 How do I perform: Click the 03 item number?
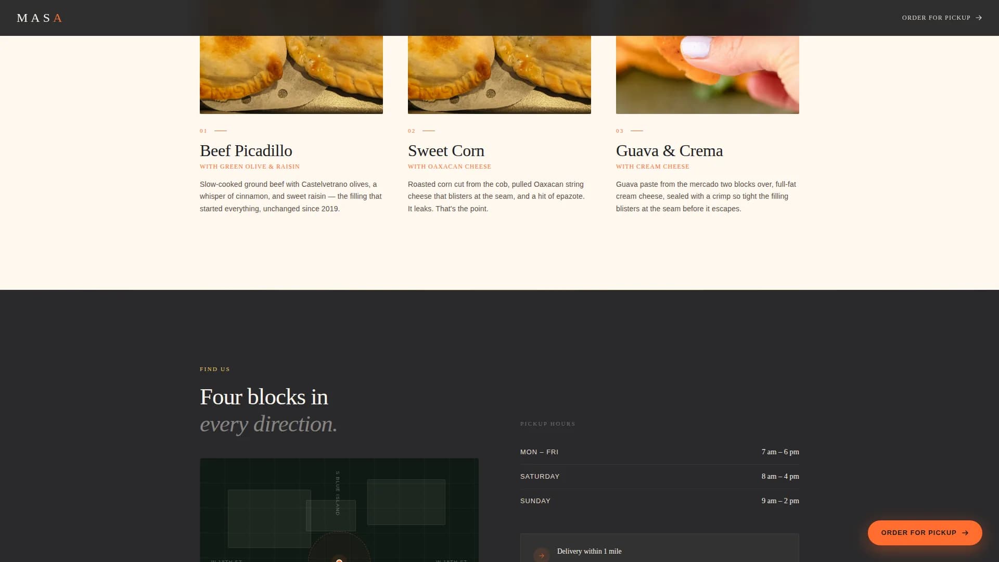620,131
